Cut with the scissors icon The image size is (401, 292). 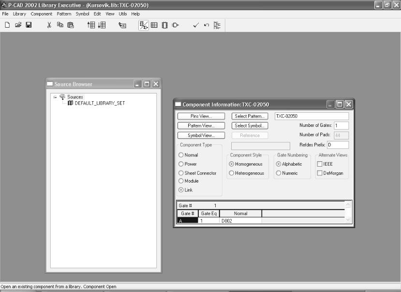[x=49, y=25]
